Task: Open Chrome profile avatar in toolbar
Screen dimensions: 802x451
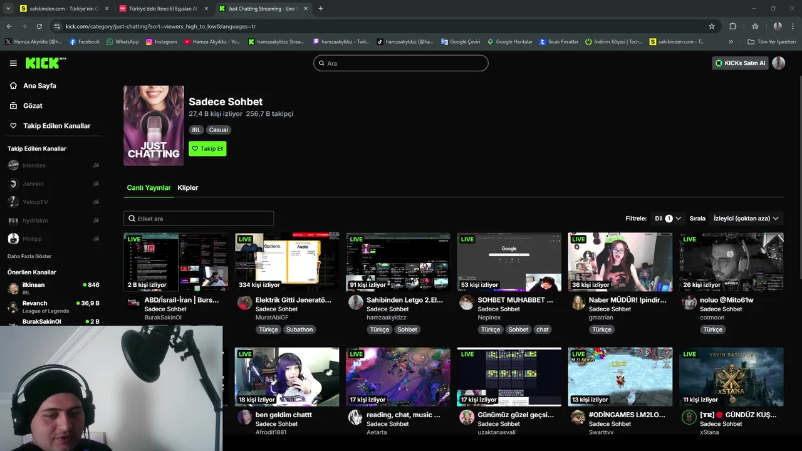Action: (778, 26)
